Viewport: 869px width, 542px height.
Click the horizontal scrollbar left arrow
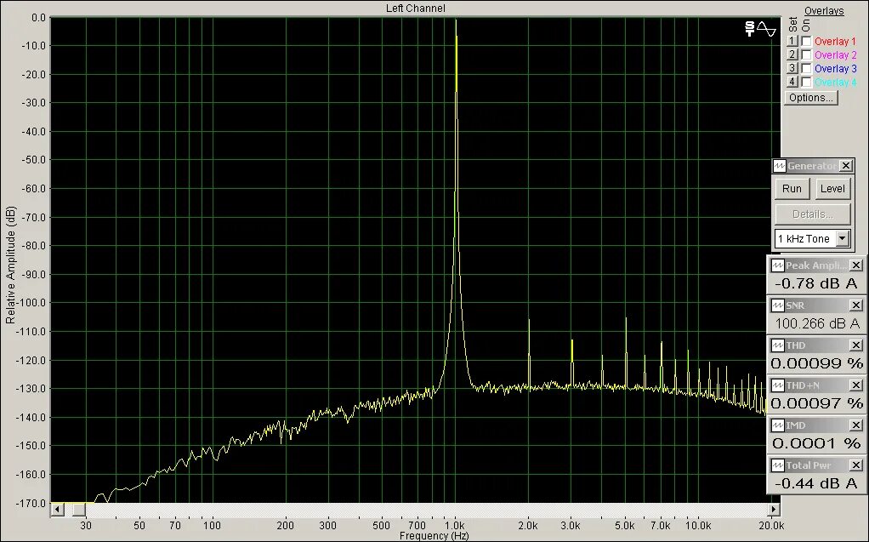[57, 510]
